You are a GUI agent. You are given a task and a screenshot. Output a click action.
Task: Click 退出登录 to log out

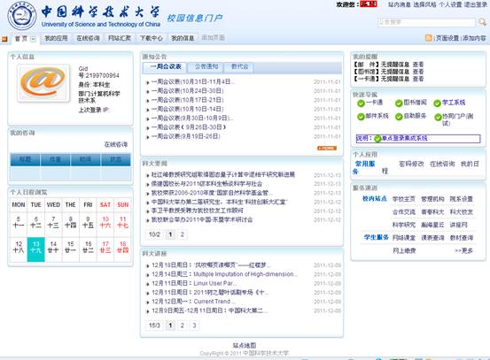475,4
